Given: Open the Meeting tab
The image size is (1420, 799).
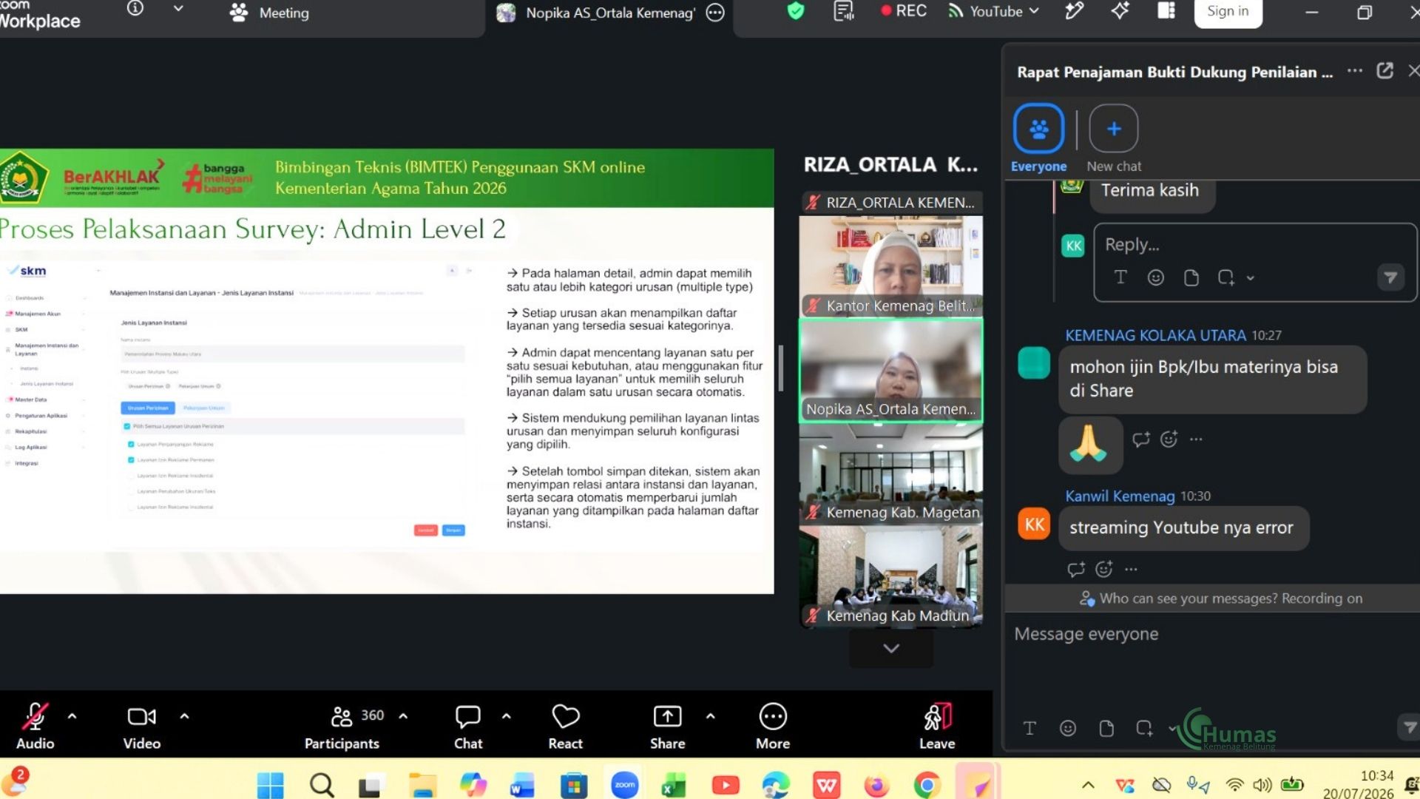Looking at the screenshot, I should click(269, 13).
